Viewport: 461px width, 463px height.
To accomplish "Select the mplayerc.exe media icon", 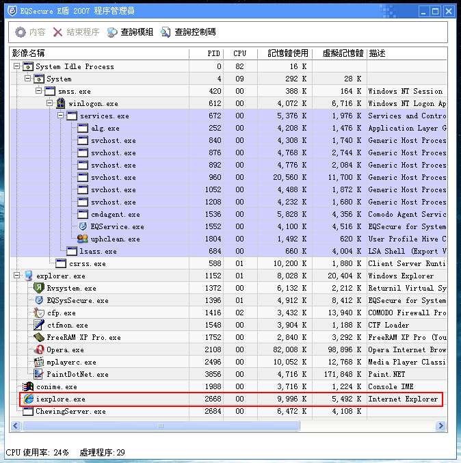I will tap(39, 362).
